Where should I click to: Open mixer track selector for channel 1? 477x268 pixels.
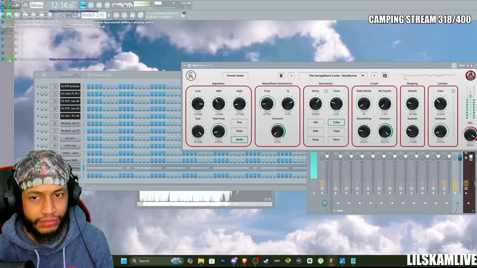pos(54,86)
